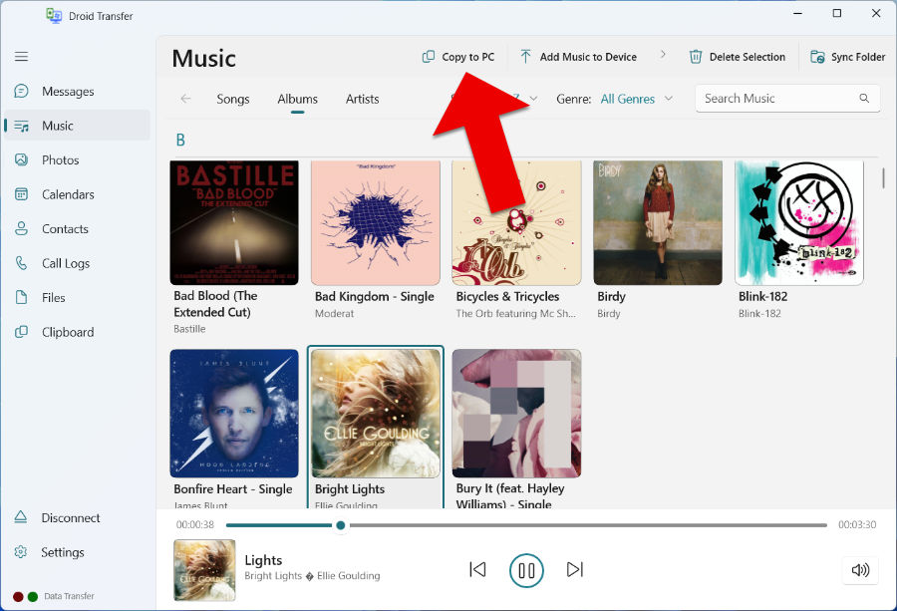
Task: Open Contacts in the sidebar
Action: pyautogui.click(x=77, y=229)
